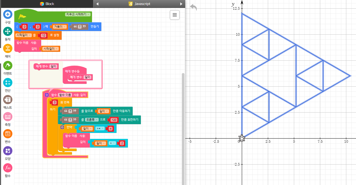Switch to the Block tab
Image resolution: width=356 pixels, height=185 pixels.
pos(47,4)
